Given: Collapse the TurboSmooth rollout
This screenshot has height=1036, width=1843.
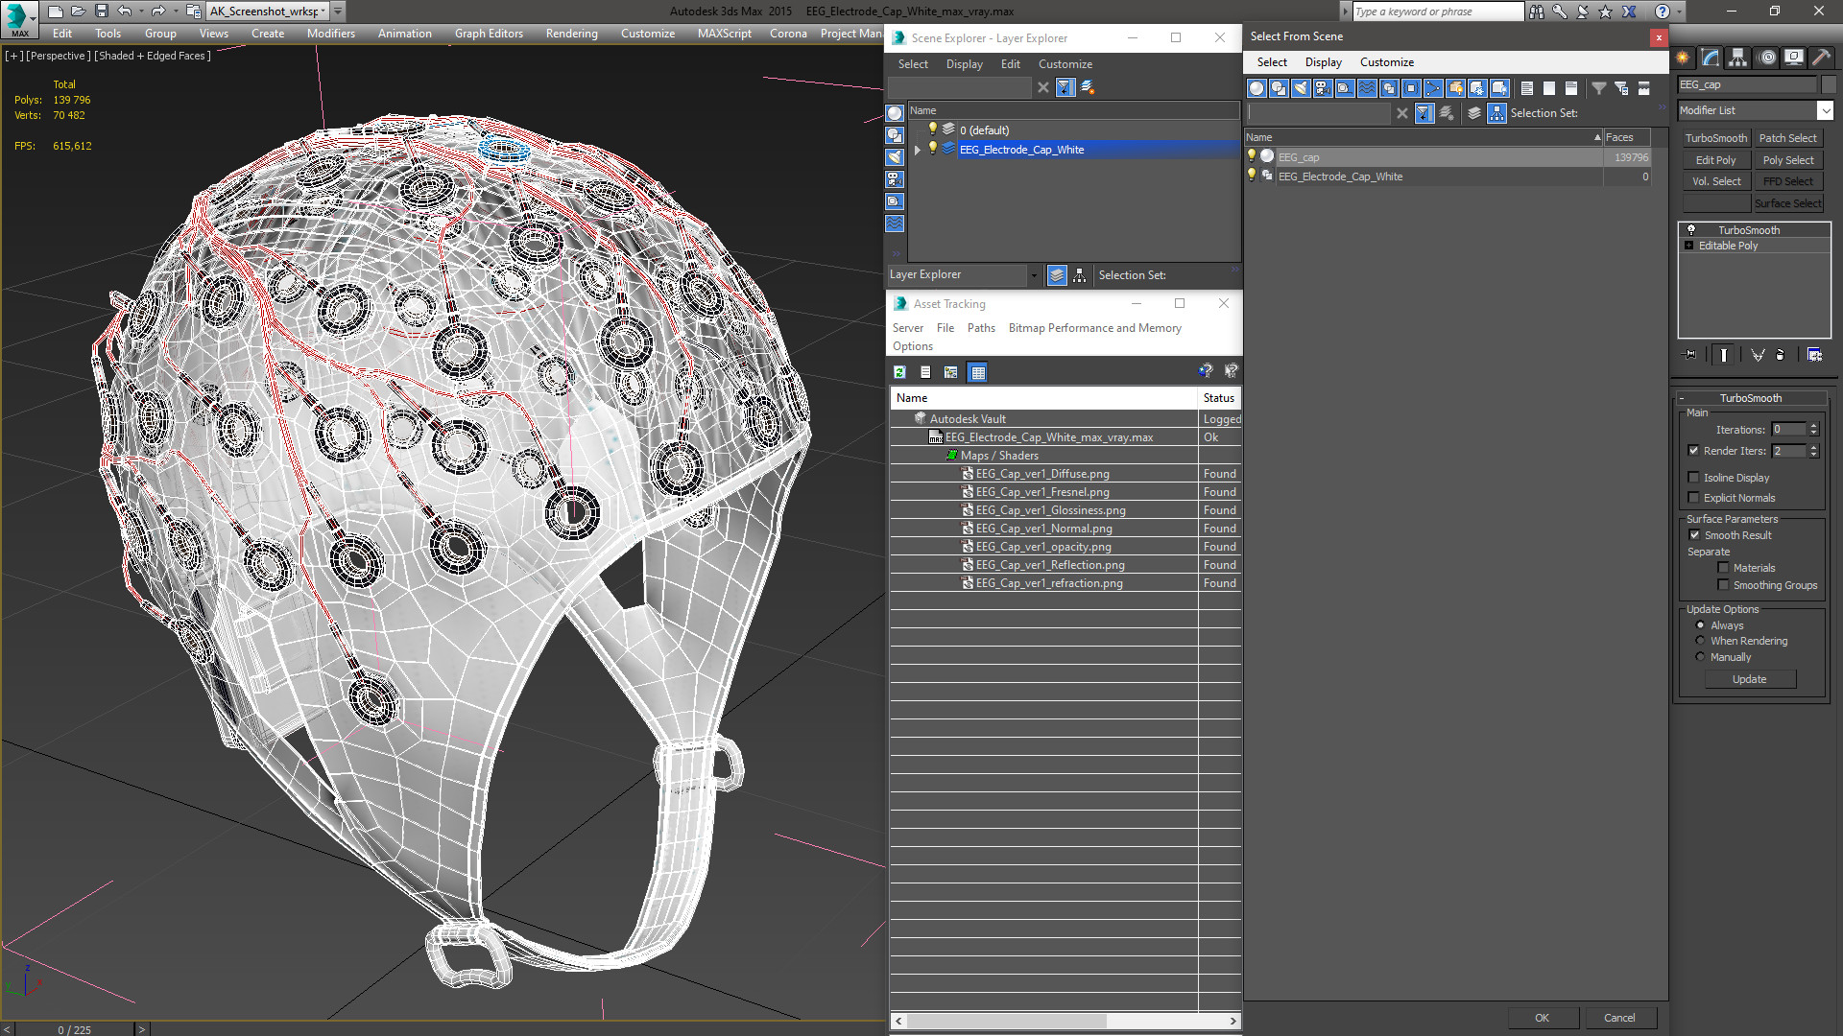Looking at the screenshot, I should [1682, 398].
